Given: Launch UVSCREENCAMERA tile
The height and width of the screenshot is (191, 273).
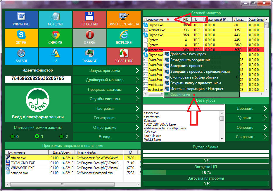Looking at the screenshot, I should pos(124,20).
